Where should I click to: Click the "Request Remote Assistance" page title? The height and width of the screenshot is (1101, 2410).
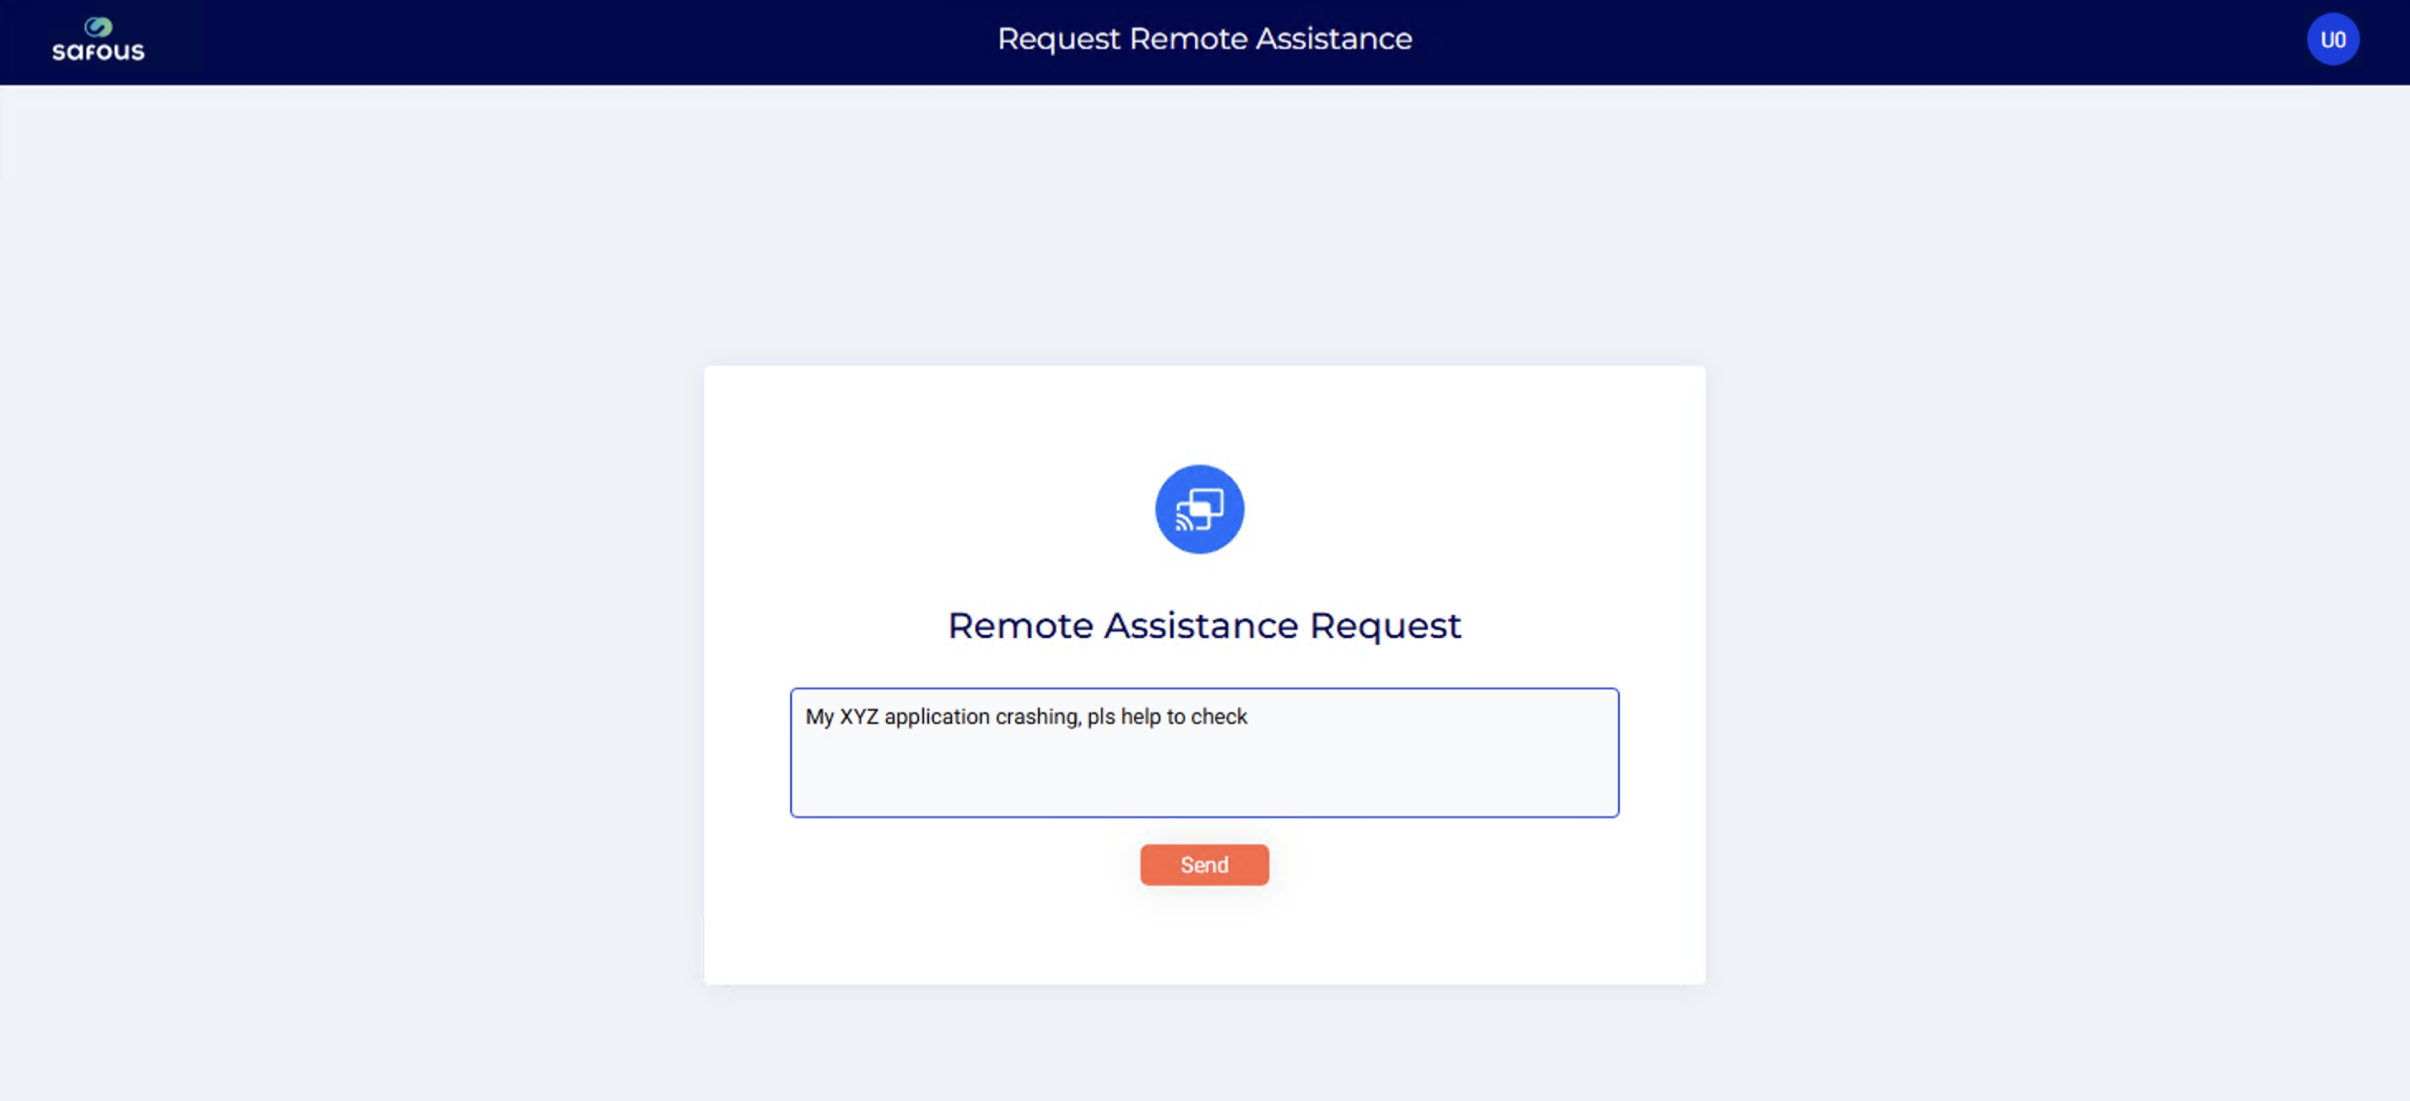[x=1204, y=40]
